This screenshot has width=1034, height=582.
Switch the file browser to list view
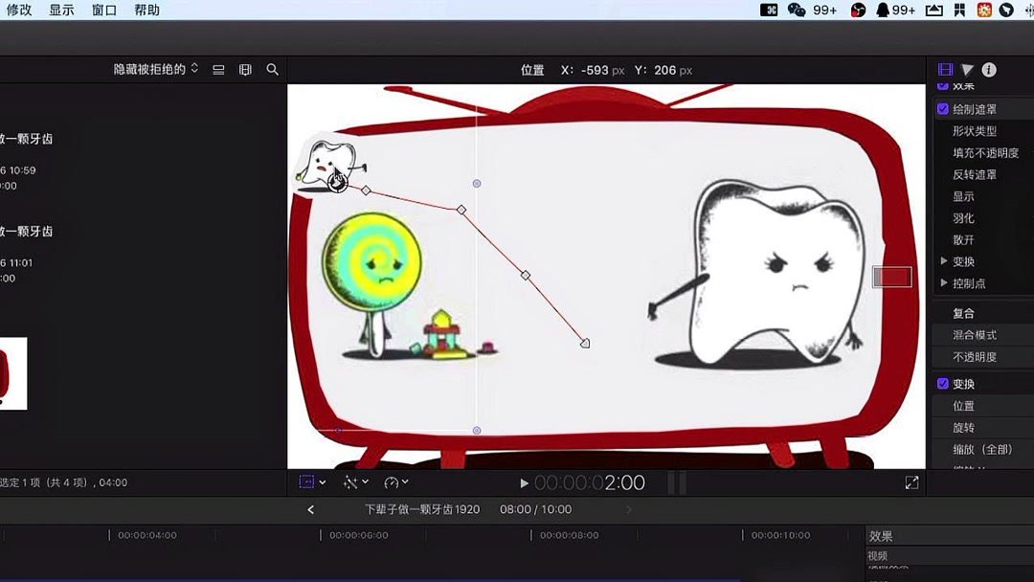[218, 69]
